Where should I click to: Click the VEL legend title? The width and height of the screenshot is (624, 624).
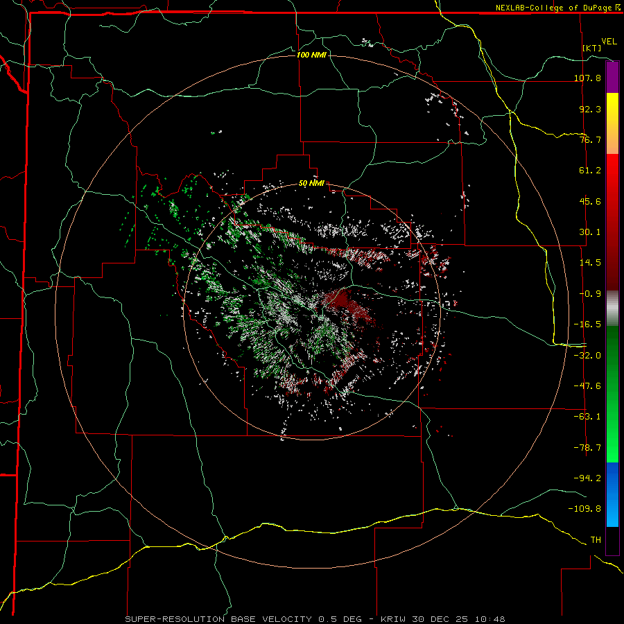coord(609,42)
